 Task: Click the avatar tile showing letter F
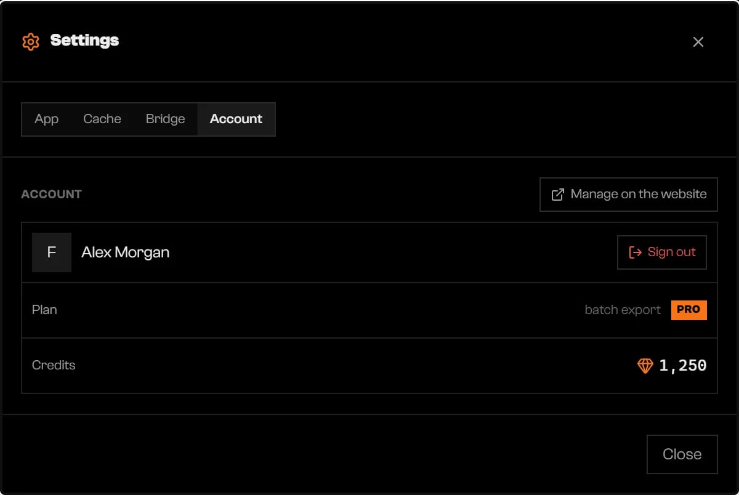point(52,252)
